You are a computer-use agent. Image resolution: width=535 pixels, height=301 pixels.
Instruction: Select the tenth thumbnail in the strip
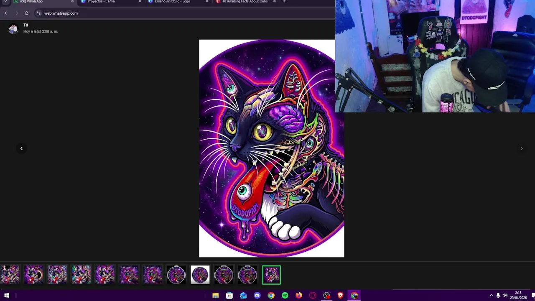(x=224, y=275)
